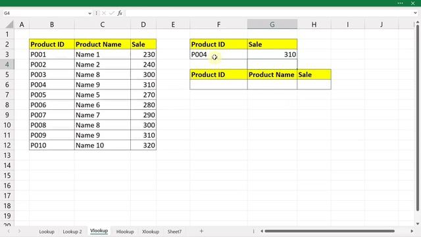Open the three-dots ribbon options menu

[x=400, y=3]
